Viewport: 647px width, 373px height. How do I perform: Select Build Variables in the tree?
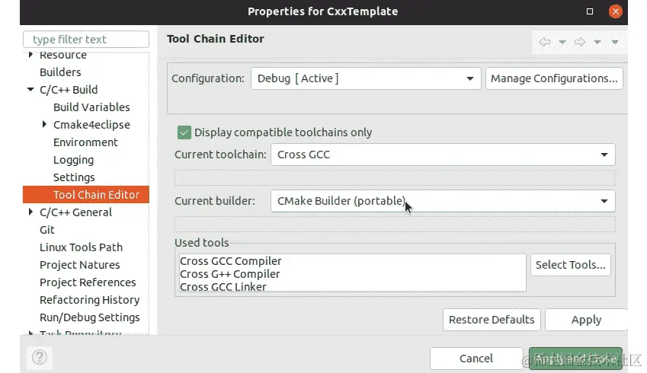[x=91, y=107]
